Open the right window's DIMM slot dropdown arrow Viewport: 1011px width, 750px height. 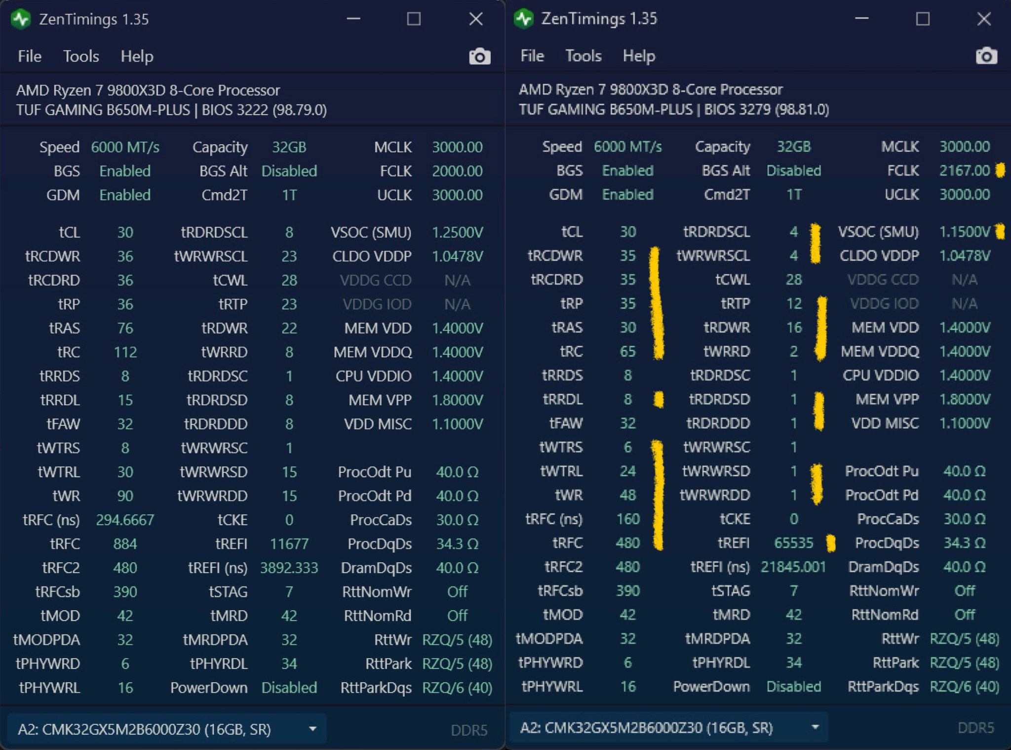point(815,727)
